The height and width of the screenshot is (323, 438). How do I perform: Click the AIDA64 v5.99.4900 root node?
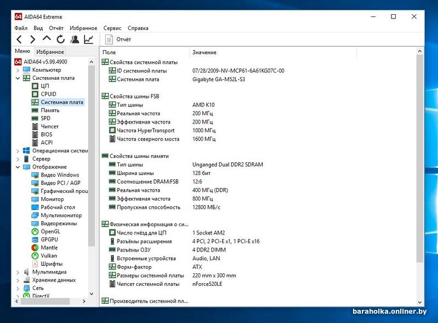point(45,62)
